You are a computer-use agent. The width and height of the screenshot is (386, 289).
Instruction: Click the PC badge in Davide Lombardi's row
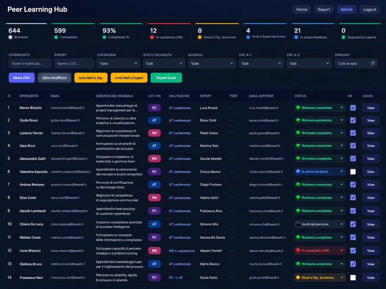click(154, 211)
